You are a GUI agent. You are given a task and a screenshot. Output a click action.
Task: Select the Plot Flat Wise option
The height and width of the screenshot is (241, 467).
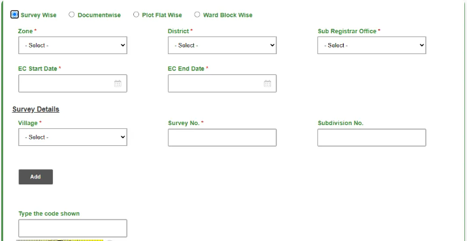pos(136,14)
